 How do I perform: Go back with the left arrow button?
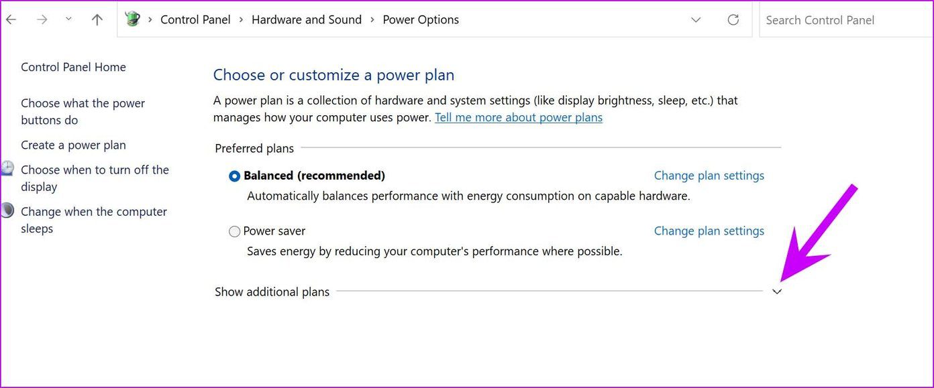(11, 20)
